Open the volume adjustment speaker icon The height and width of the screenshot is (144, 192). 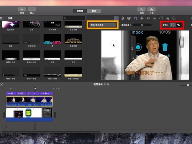pyautogui.click(x=148, y=18)
